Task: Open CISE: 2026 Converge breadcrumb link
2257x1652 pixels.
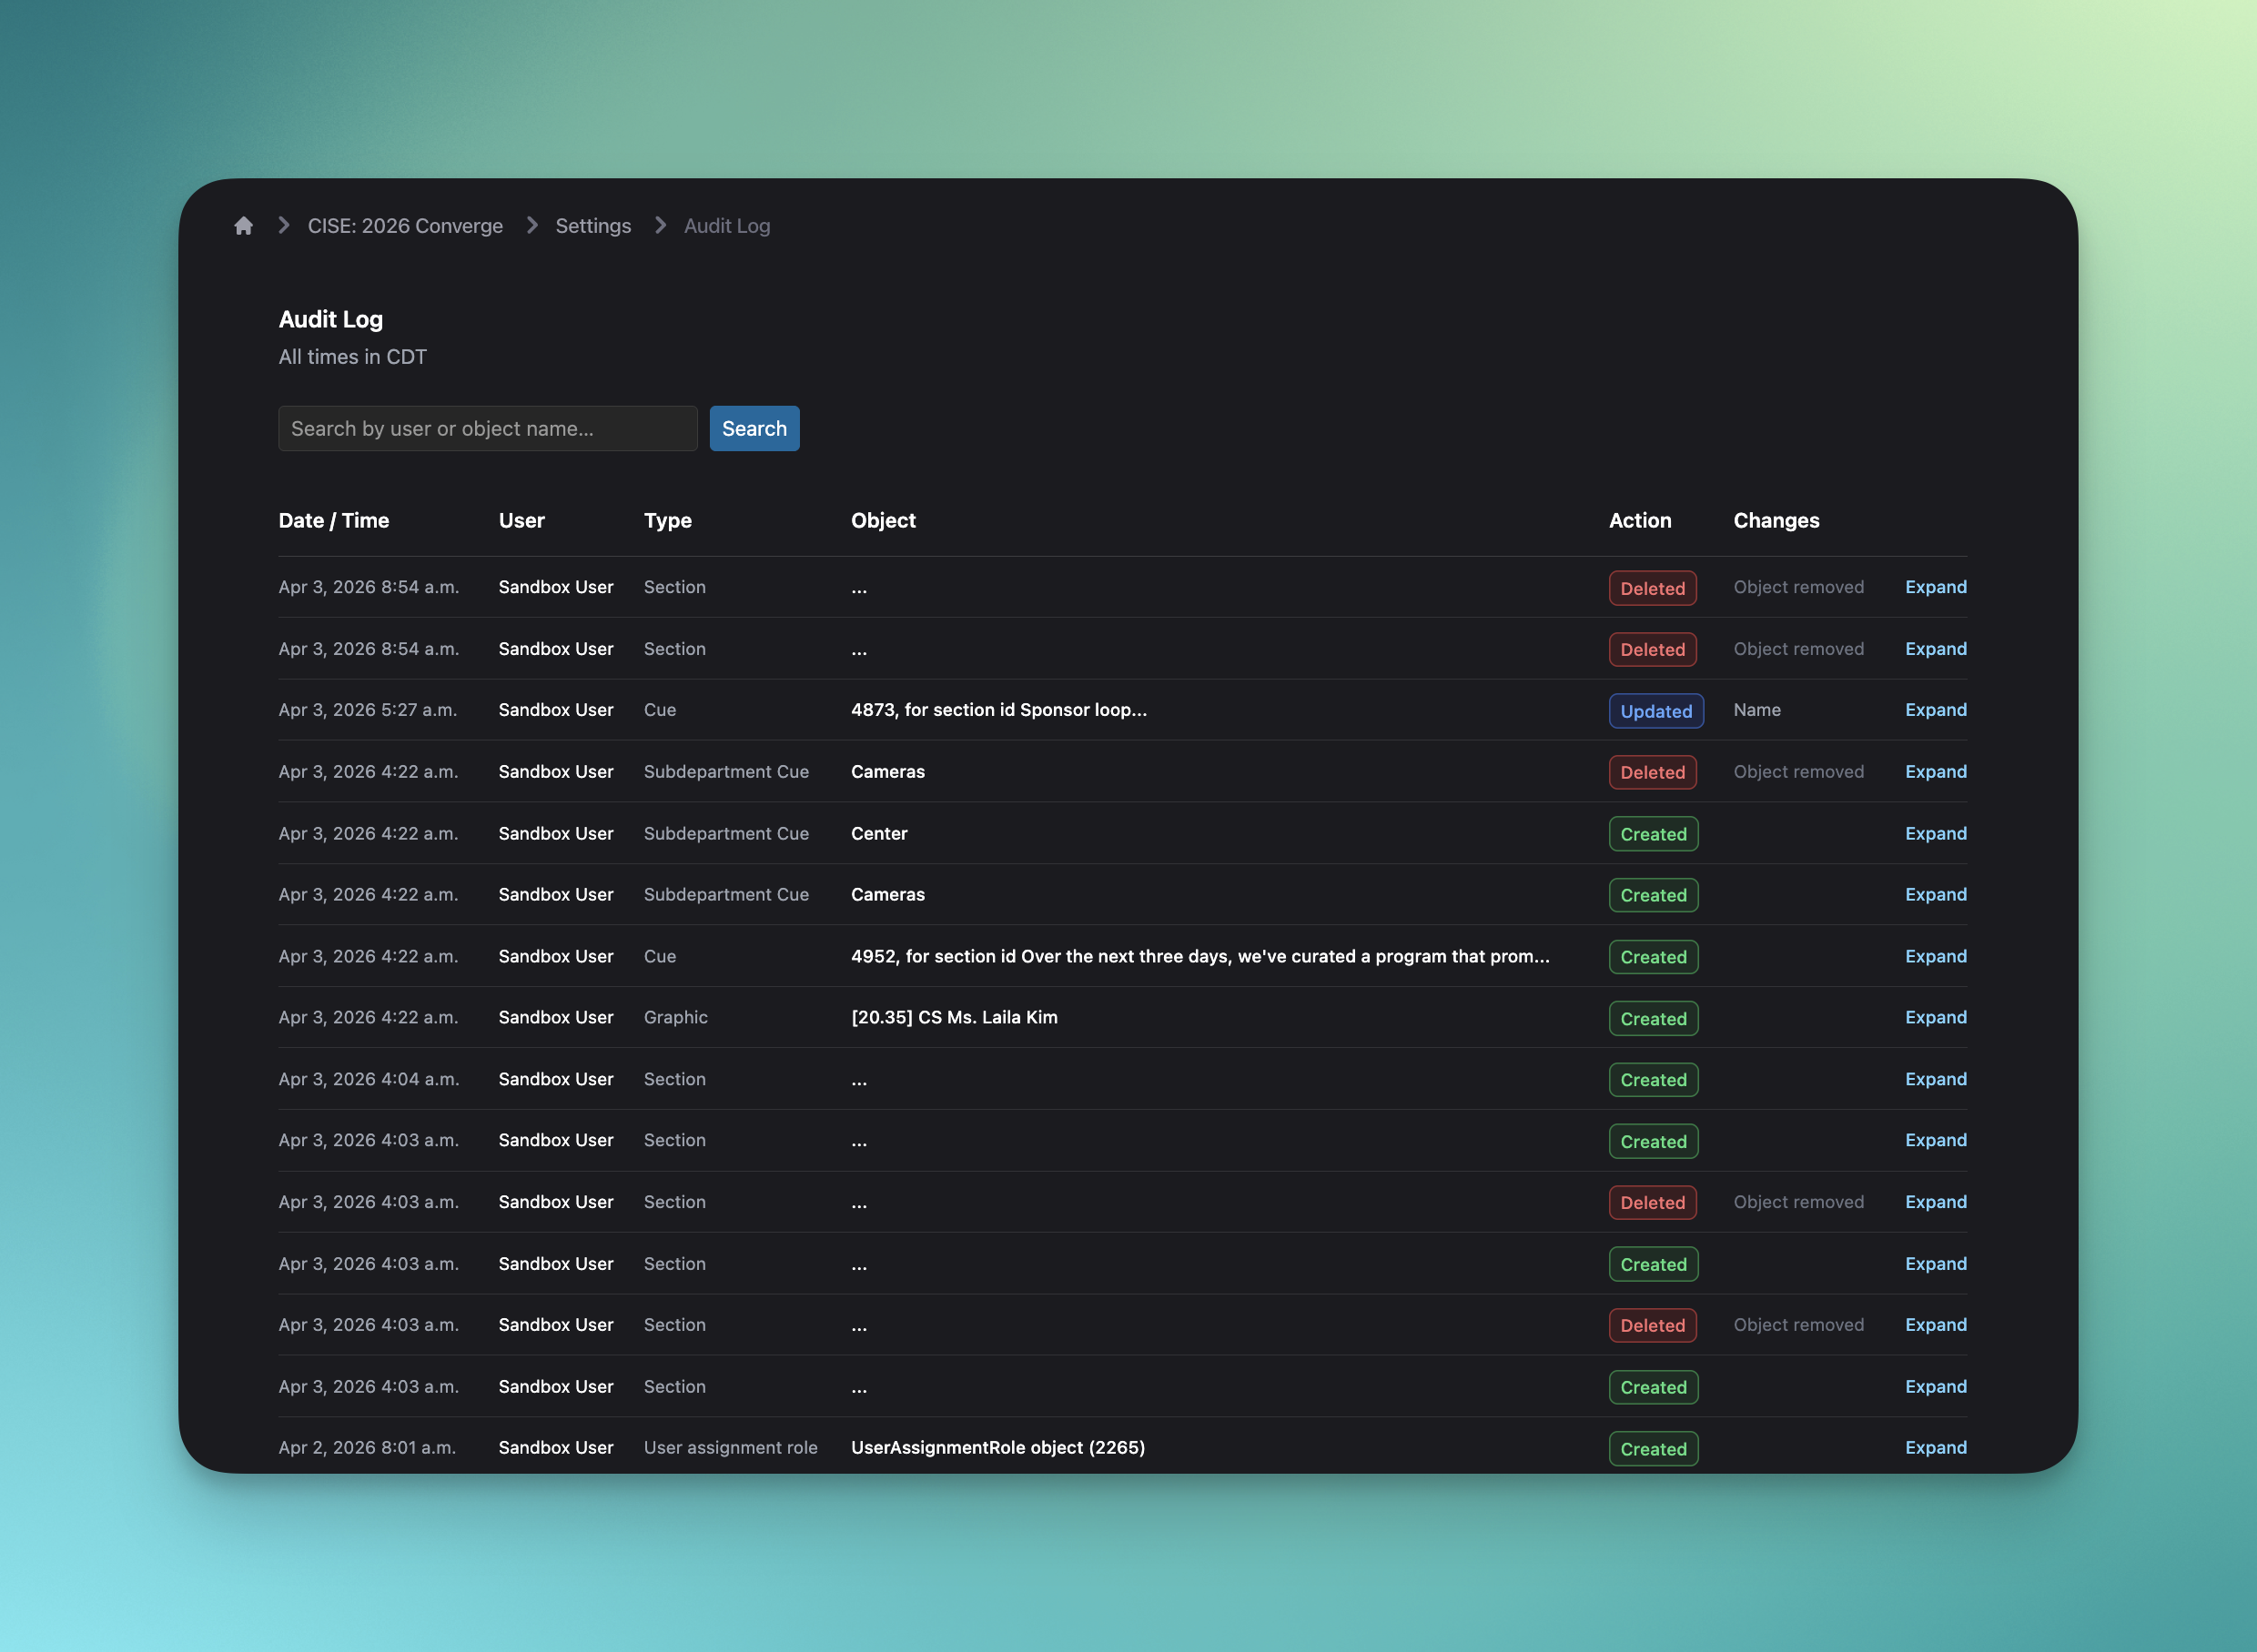Action: (x=405, y=226)
